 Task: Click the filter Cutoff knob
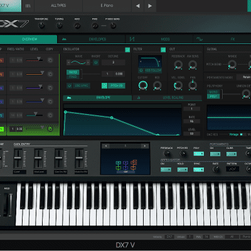[x=143, y=85]
